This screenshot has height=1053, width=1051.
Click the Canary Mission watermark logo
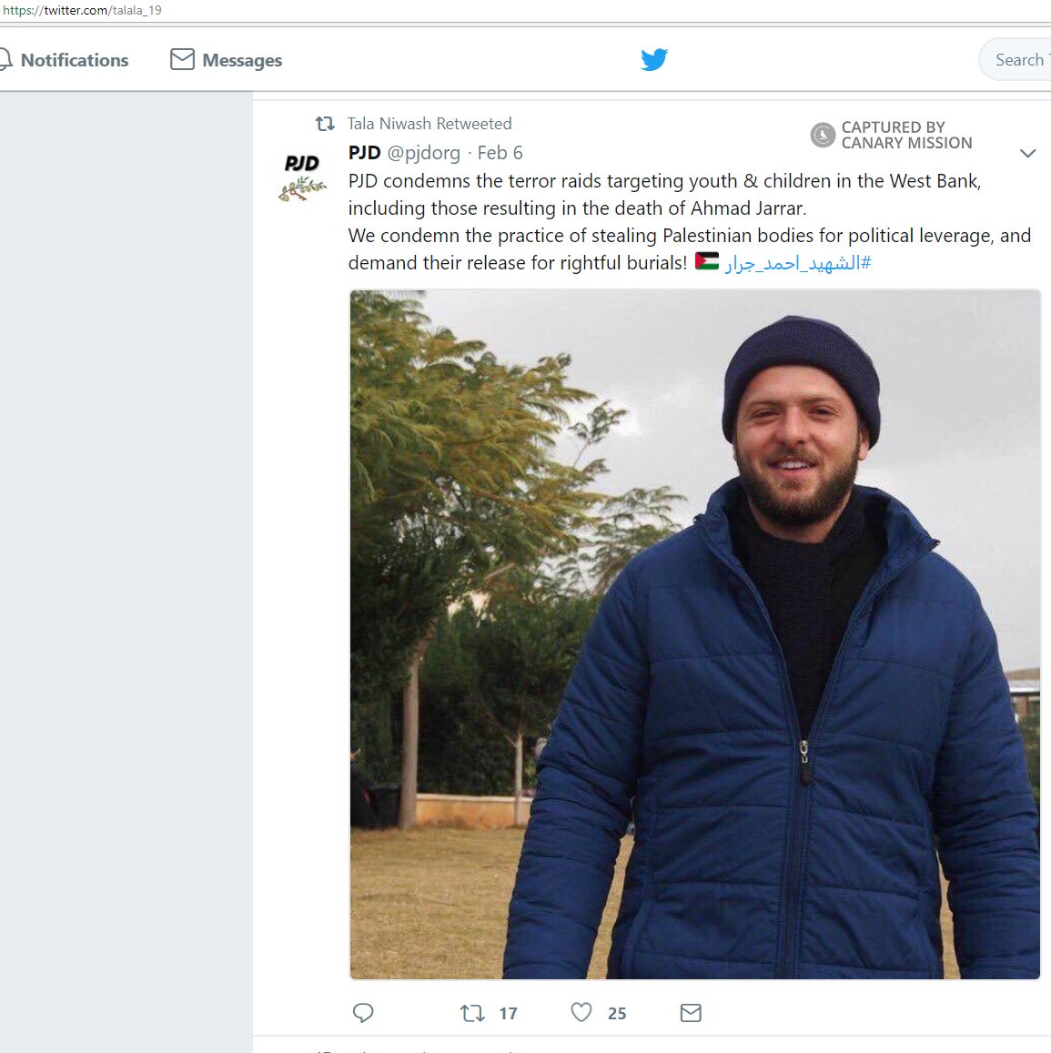(x=823, y=136)
